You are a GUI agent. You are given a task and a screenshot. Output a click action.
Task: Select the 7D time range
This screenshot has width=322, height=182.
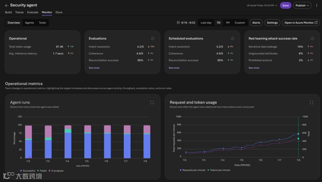[218, 23]
